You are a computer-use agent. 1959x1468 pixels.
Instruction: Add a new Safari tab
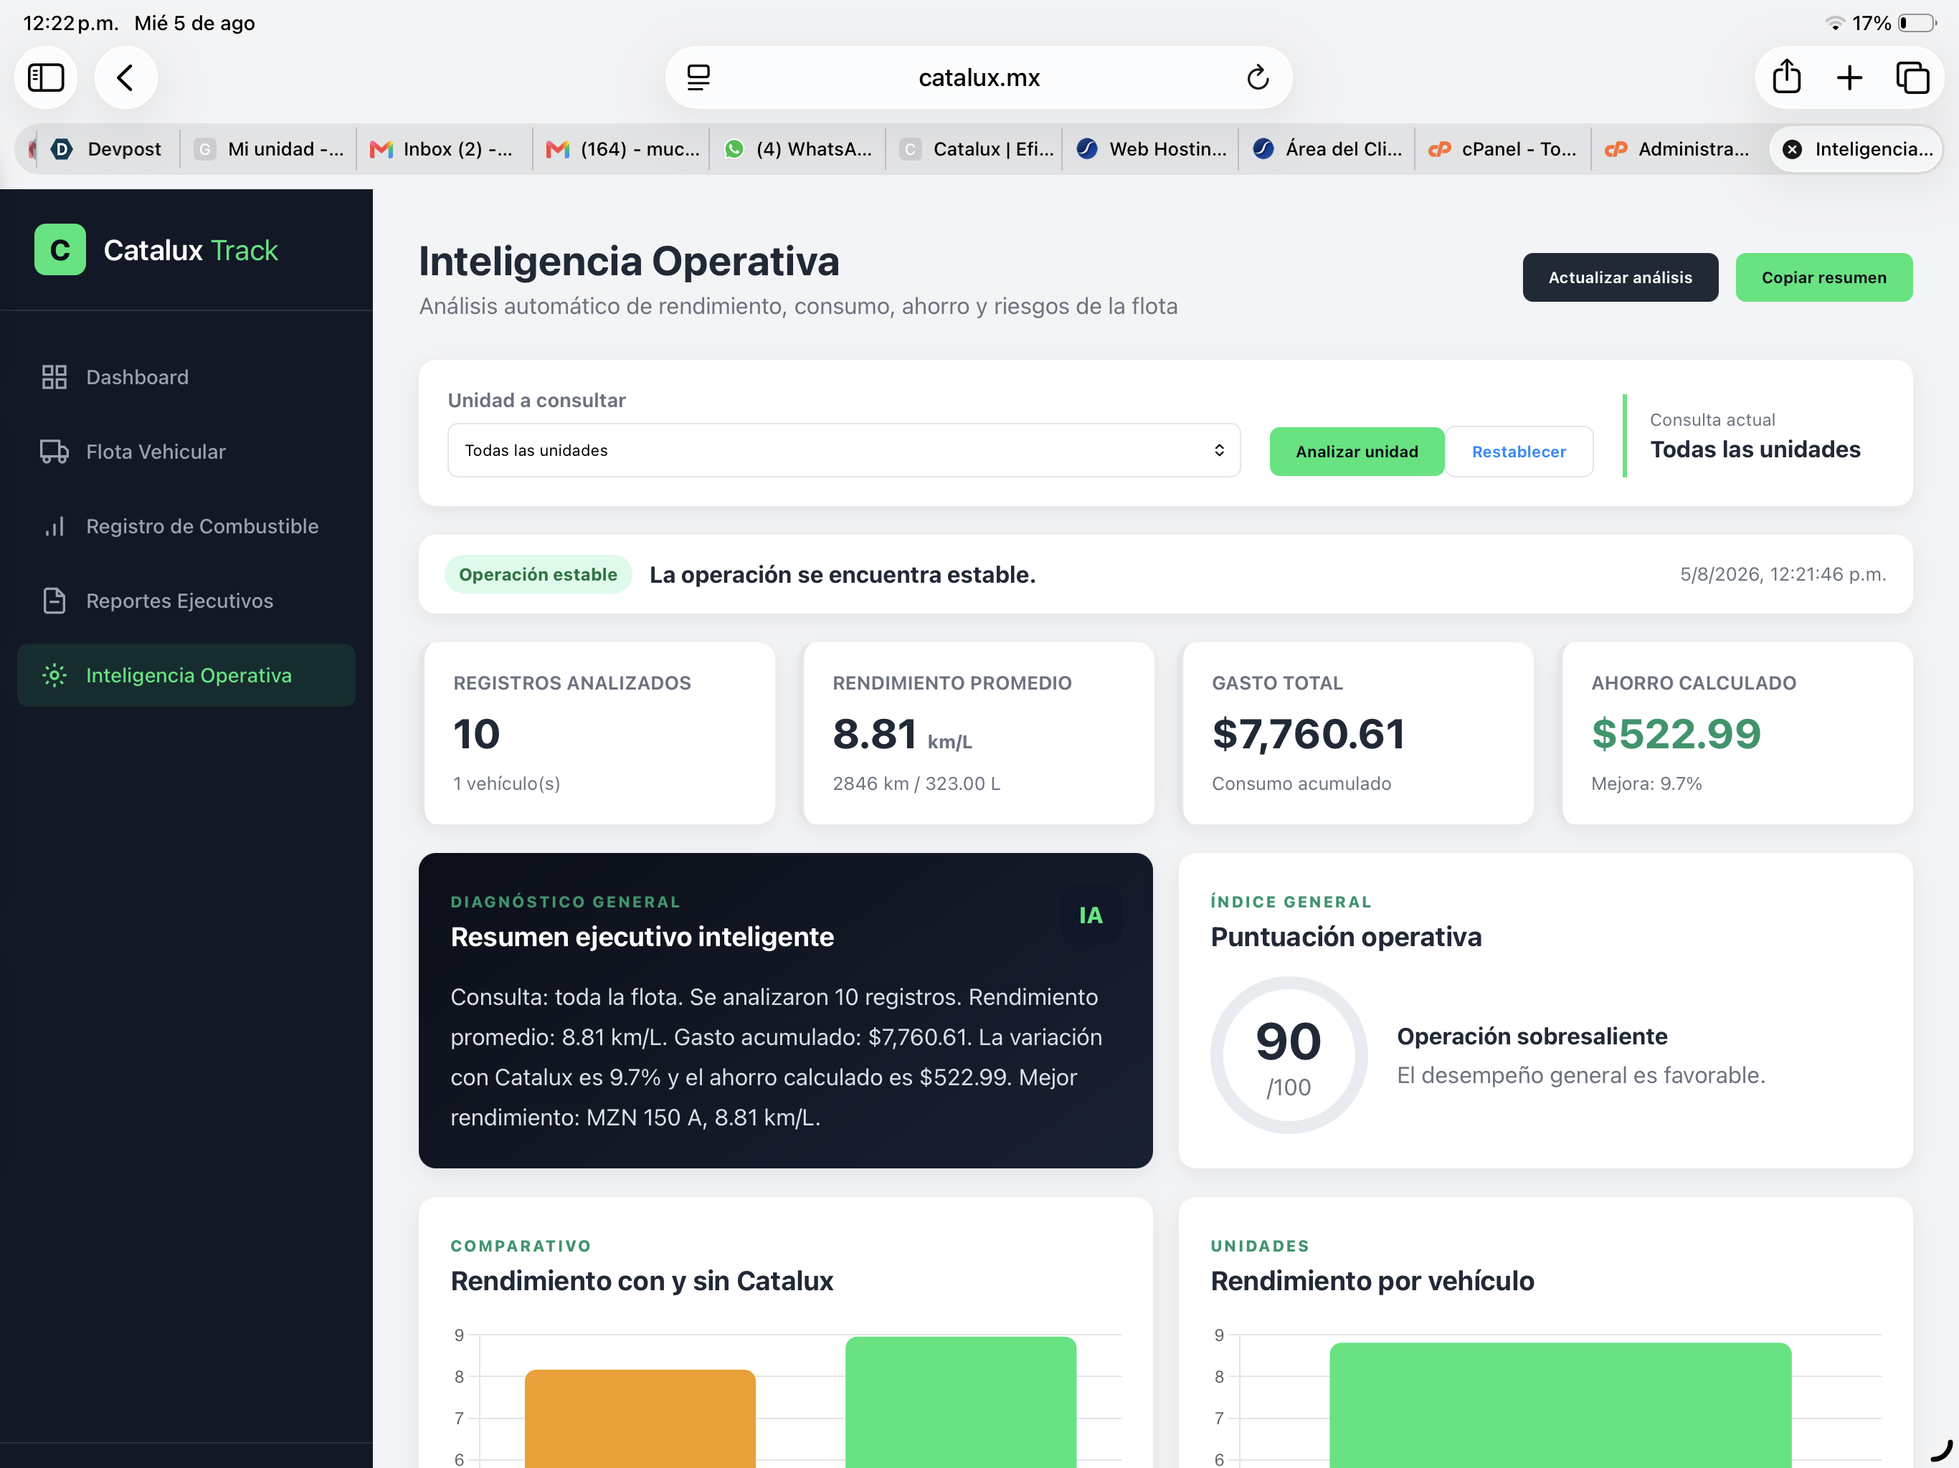[1849, 78]
